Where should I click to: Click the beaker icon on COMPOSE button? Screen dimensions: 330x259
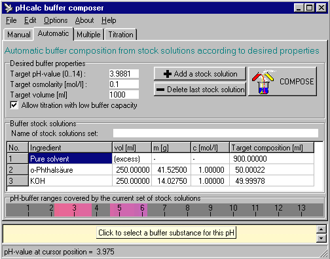(263, 82)
